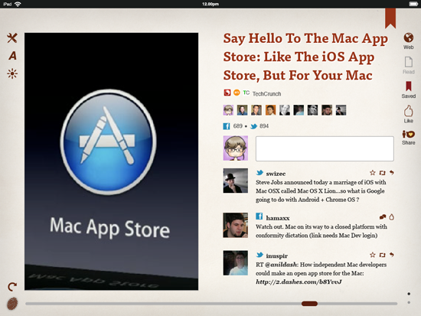
Task: Open the settings tools icon
Action: coord(12,37)
